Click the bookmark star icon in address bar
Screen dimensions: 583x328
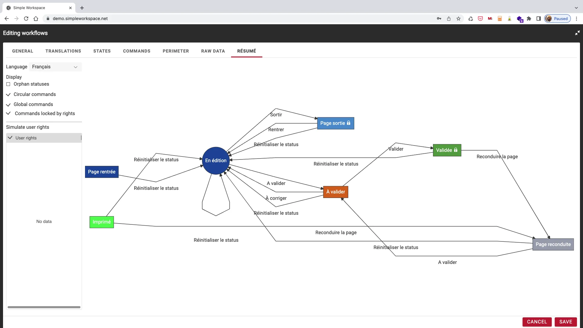pos(459,19)
